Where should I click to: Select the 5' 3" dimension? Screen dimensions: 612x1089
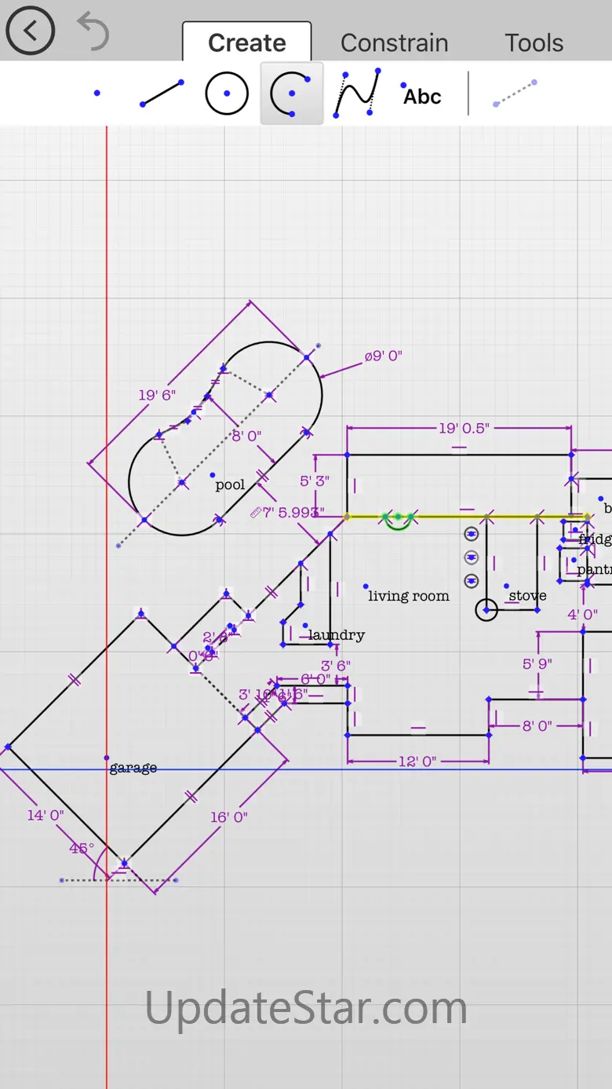[315, 481]
